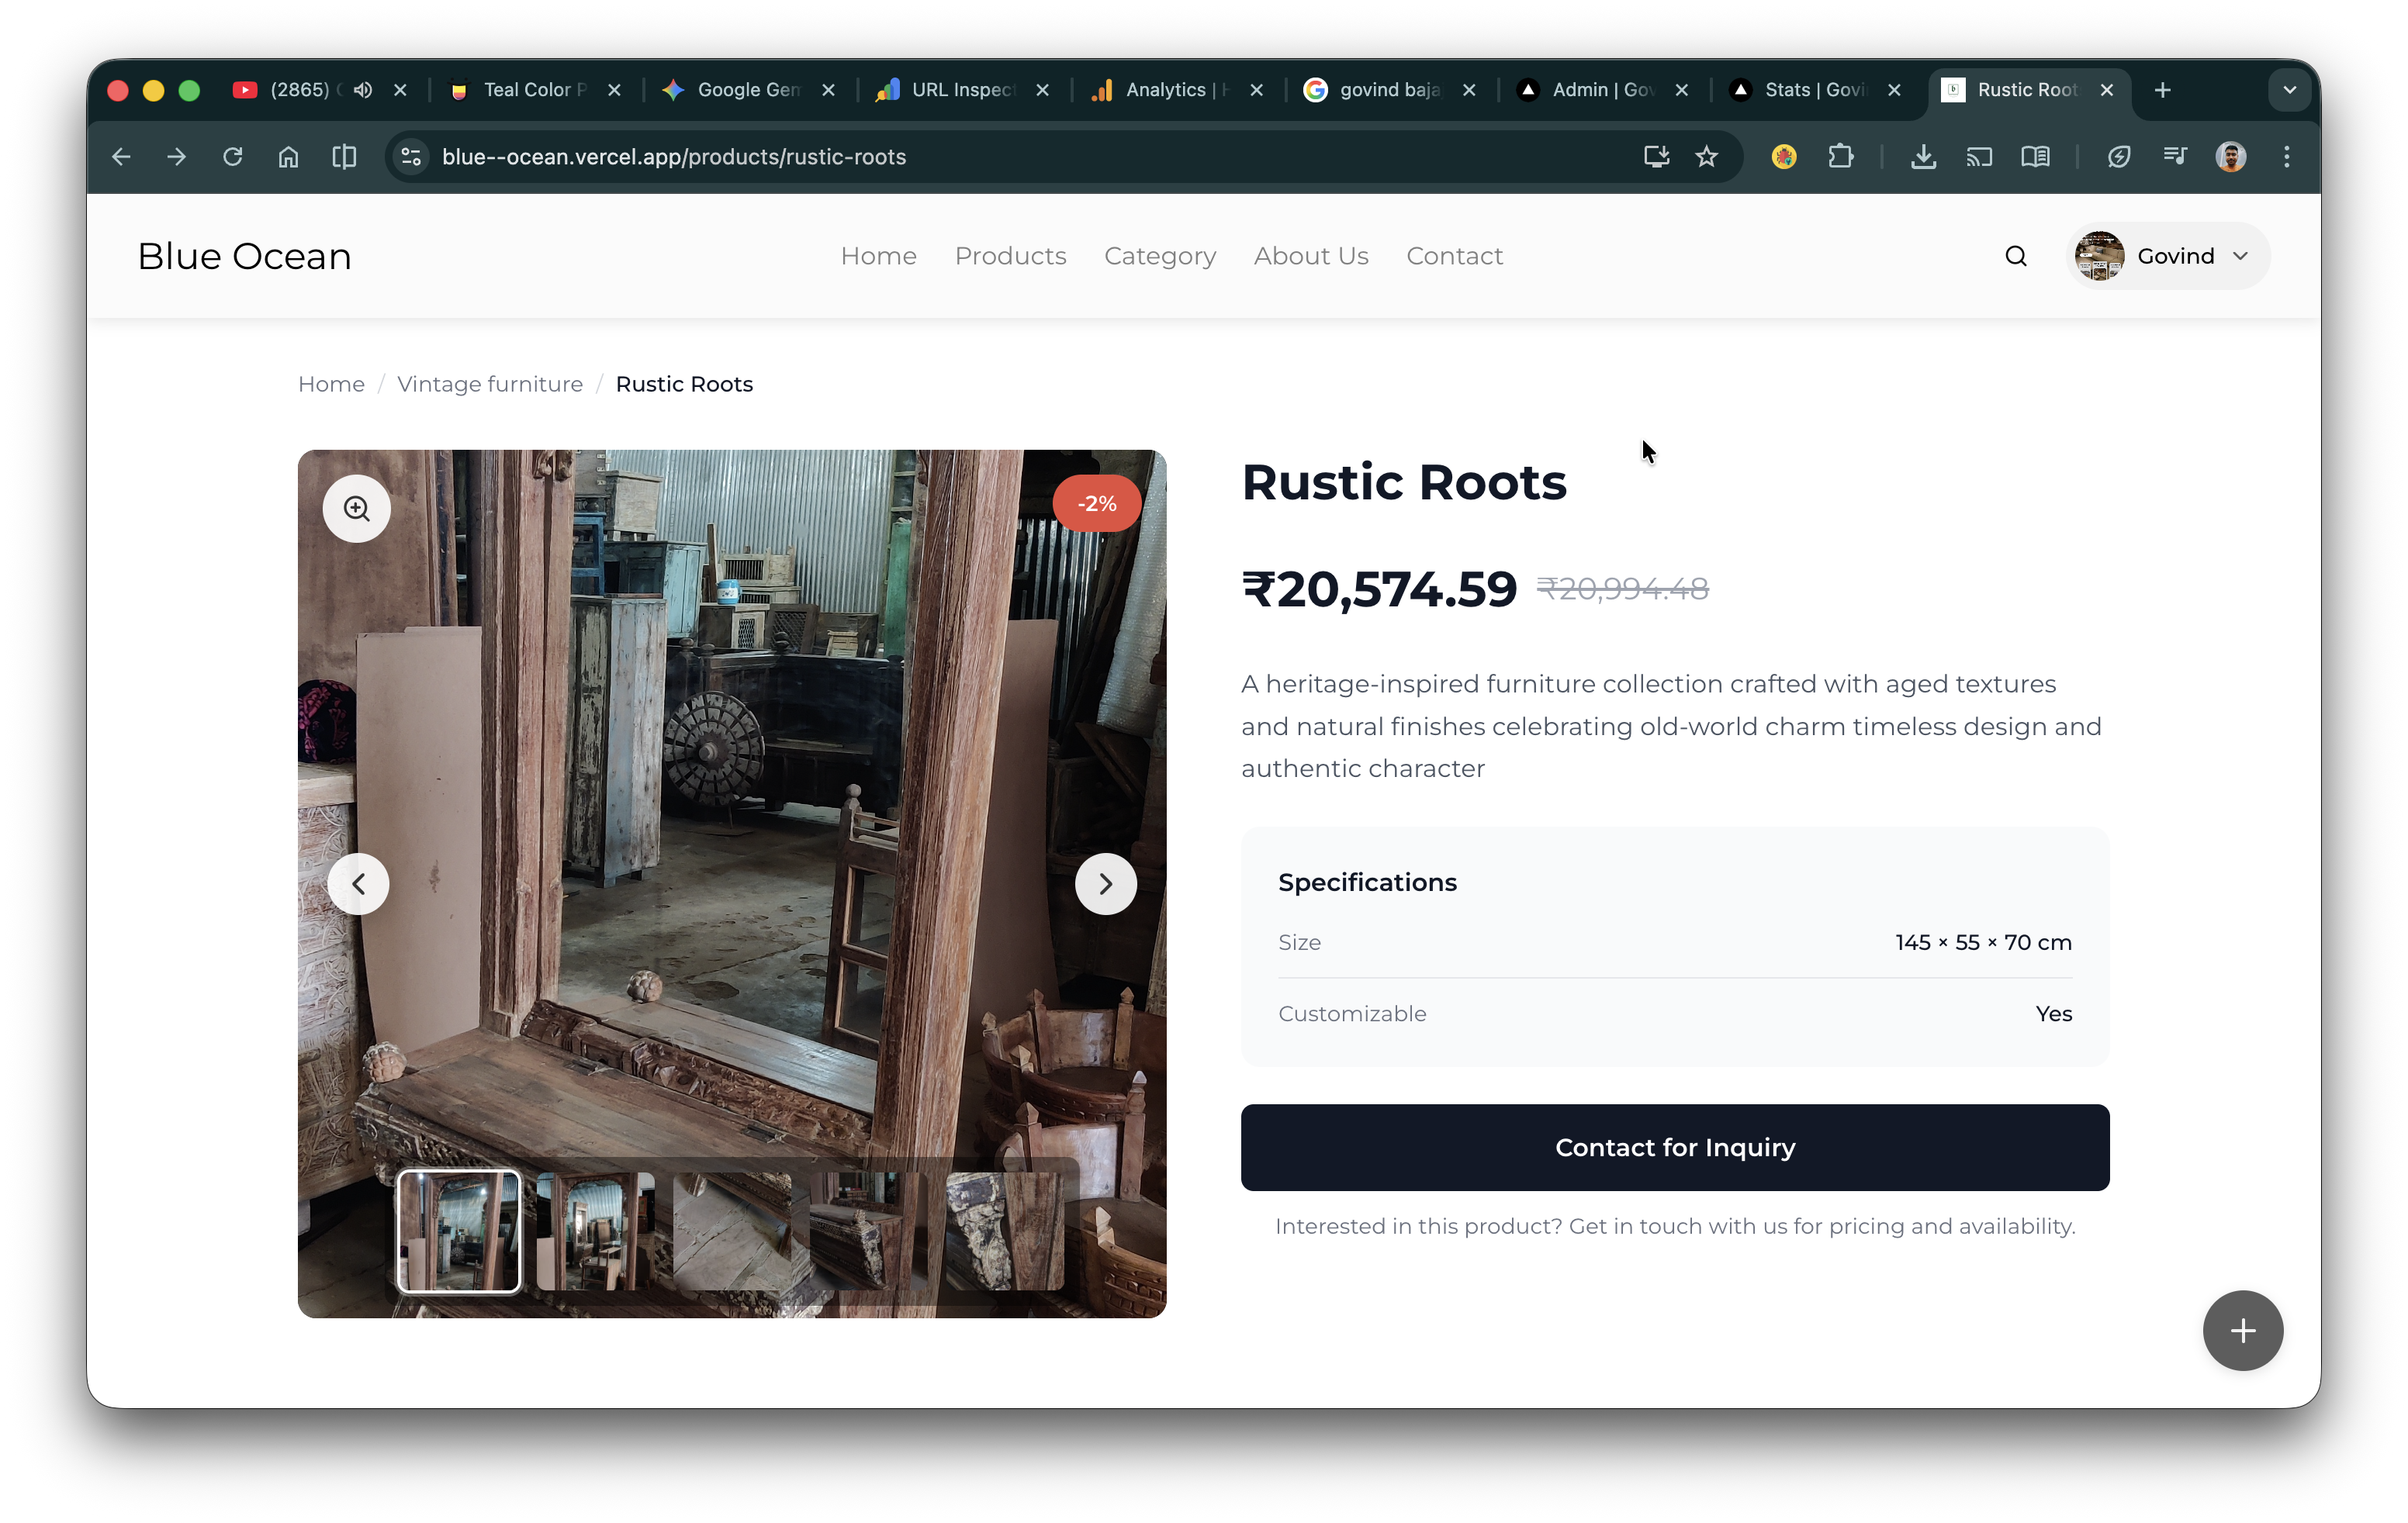Reload the page with refresh icon

[x=232, y=157]
